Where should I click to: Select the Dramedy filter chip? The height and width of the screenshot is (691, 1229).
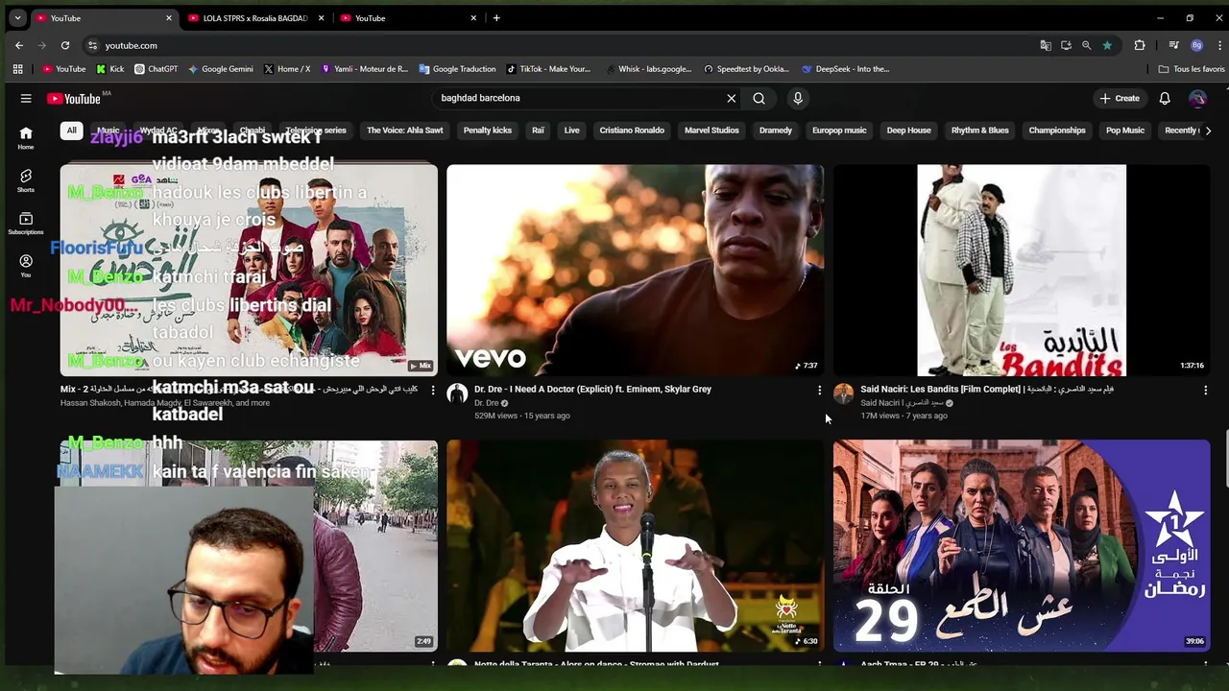775,131
